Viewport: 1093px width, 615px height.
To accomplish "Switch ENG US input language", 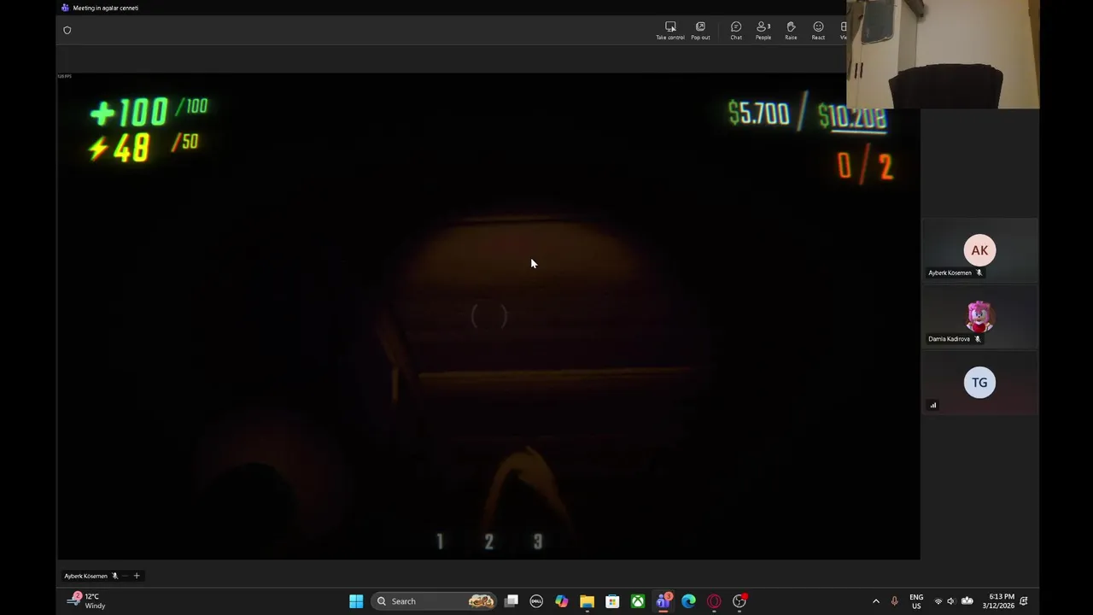I will (x=916, y=601).
